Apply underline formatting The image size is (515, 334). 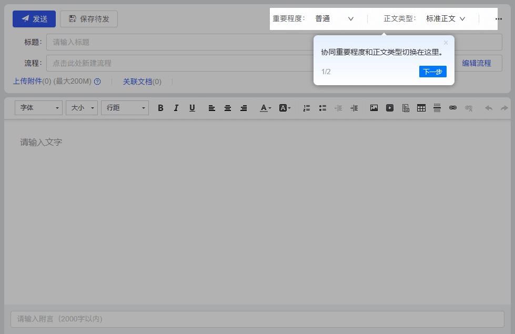pos(192,108)
